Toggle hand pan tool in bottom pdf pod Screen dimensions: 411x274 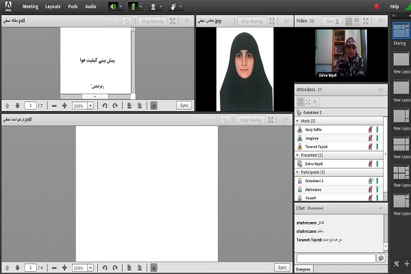pyautogui.click(x=154, y=268)
